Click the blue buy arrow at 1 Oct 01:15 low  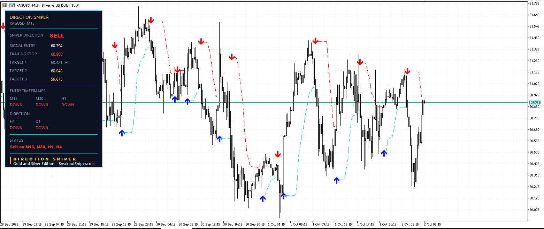point(283,196)
